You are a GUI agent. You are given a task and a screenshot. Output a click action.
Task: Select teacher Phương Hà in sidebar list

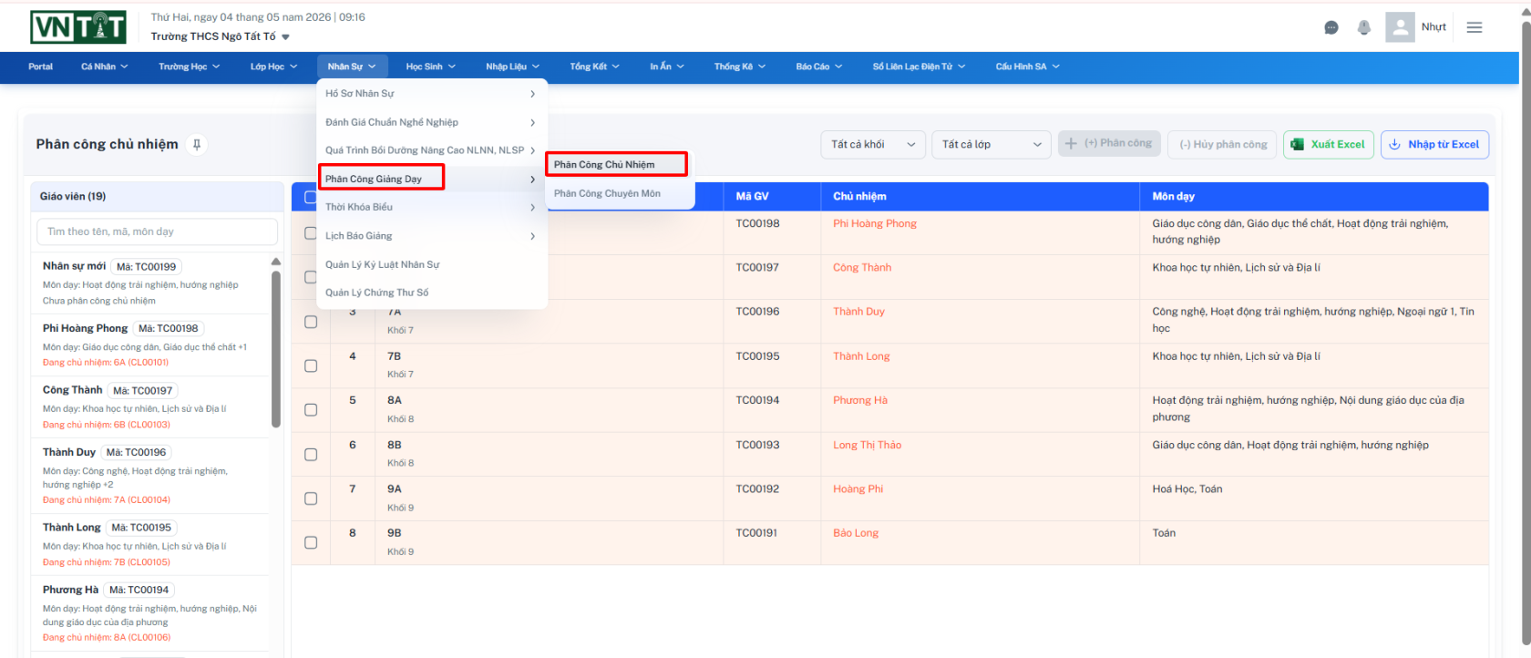pyautogui.click(x=150, y=613)
